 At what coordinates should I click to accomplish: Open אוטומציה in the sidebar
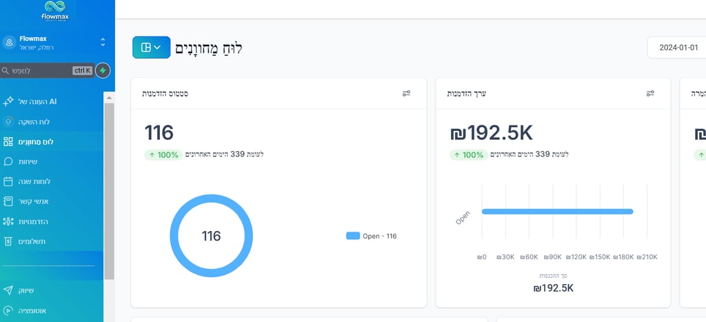(32, 311)
